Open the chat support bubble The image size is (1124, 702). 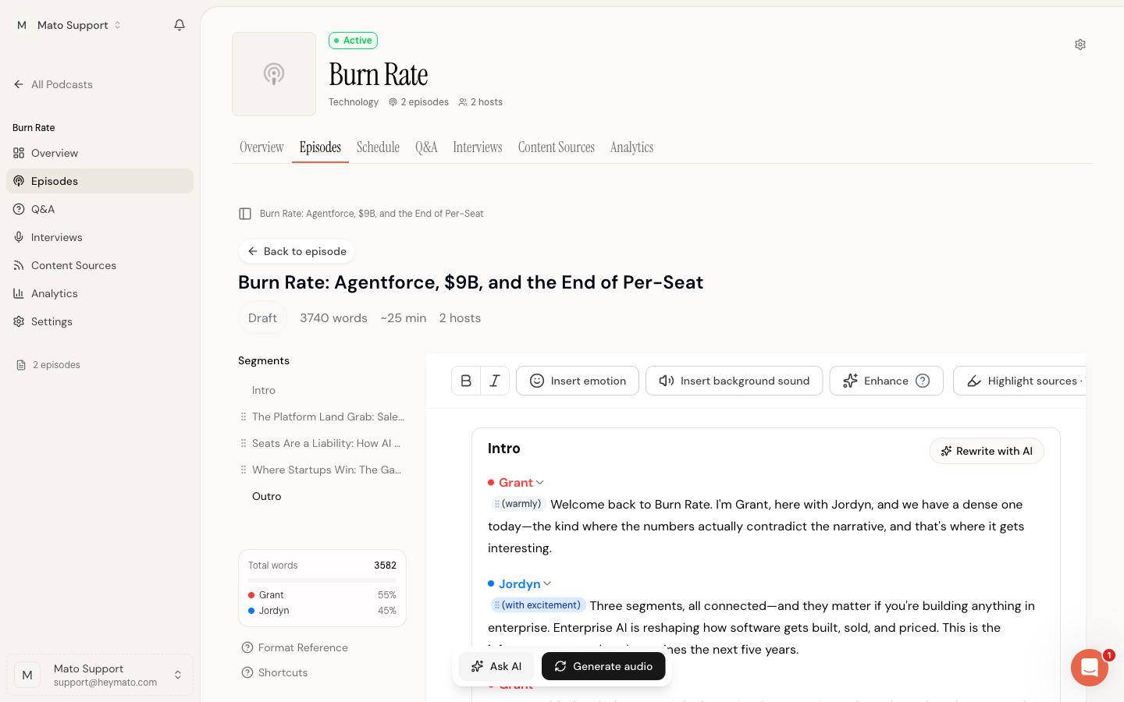(1090, 668)
